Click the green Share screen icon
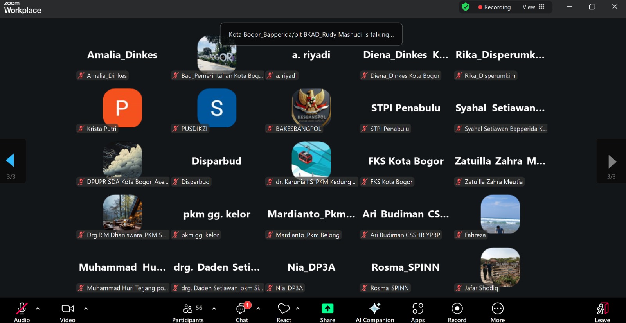This screenshot has height=323, width=626. pyautogui.click(x=327, y=309)
